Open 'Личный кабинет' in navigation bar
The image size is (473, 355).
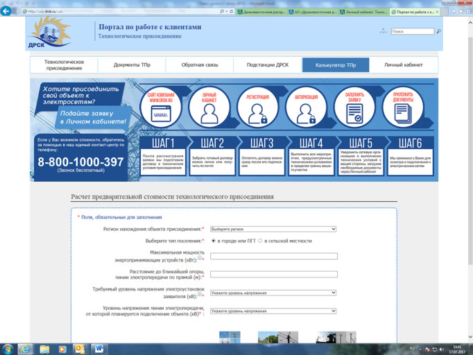tap(404, 65)
